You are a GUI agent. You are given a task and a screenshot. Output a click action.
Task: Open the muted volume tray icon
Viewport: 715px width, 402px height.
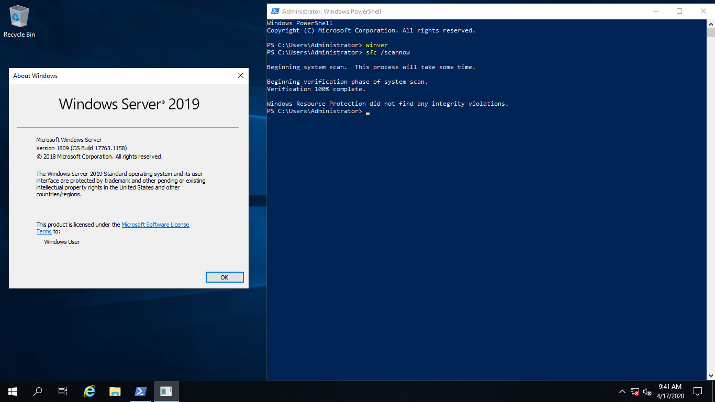(647, 392)
